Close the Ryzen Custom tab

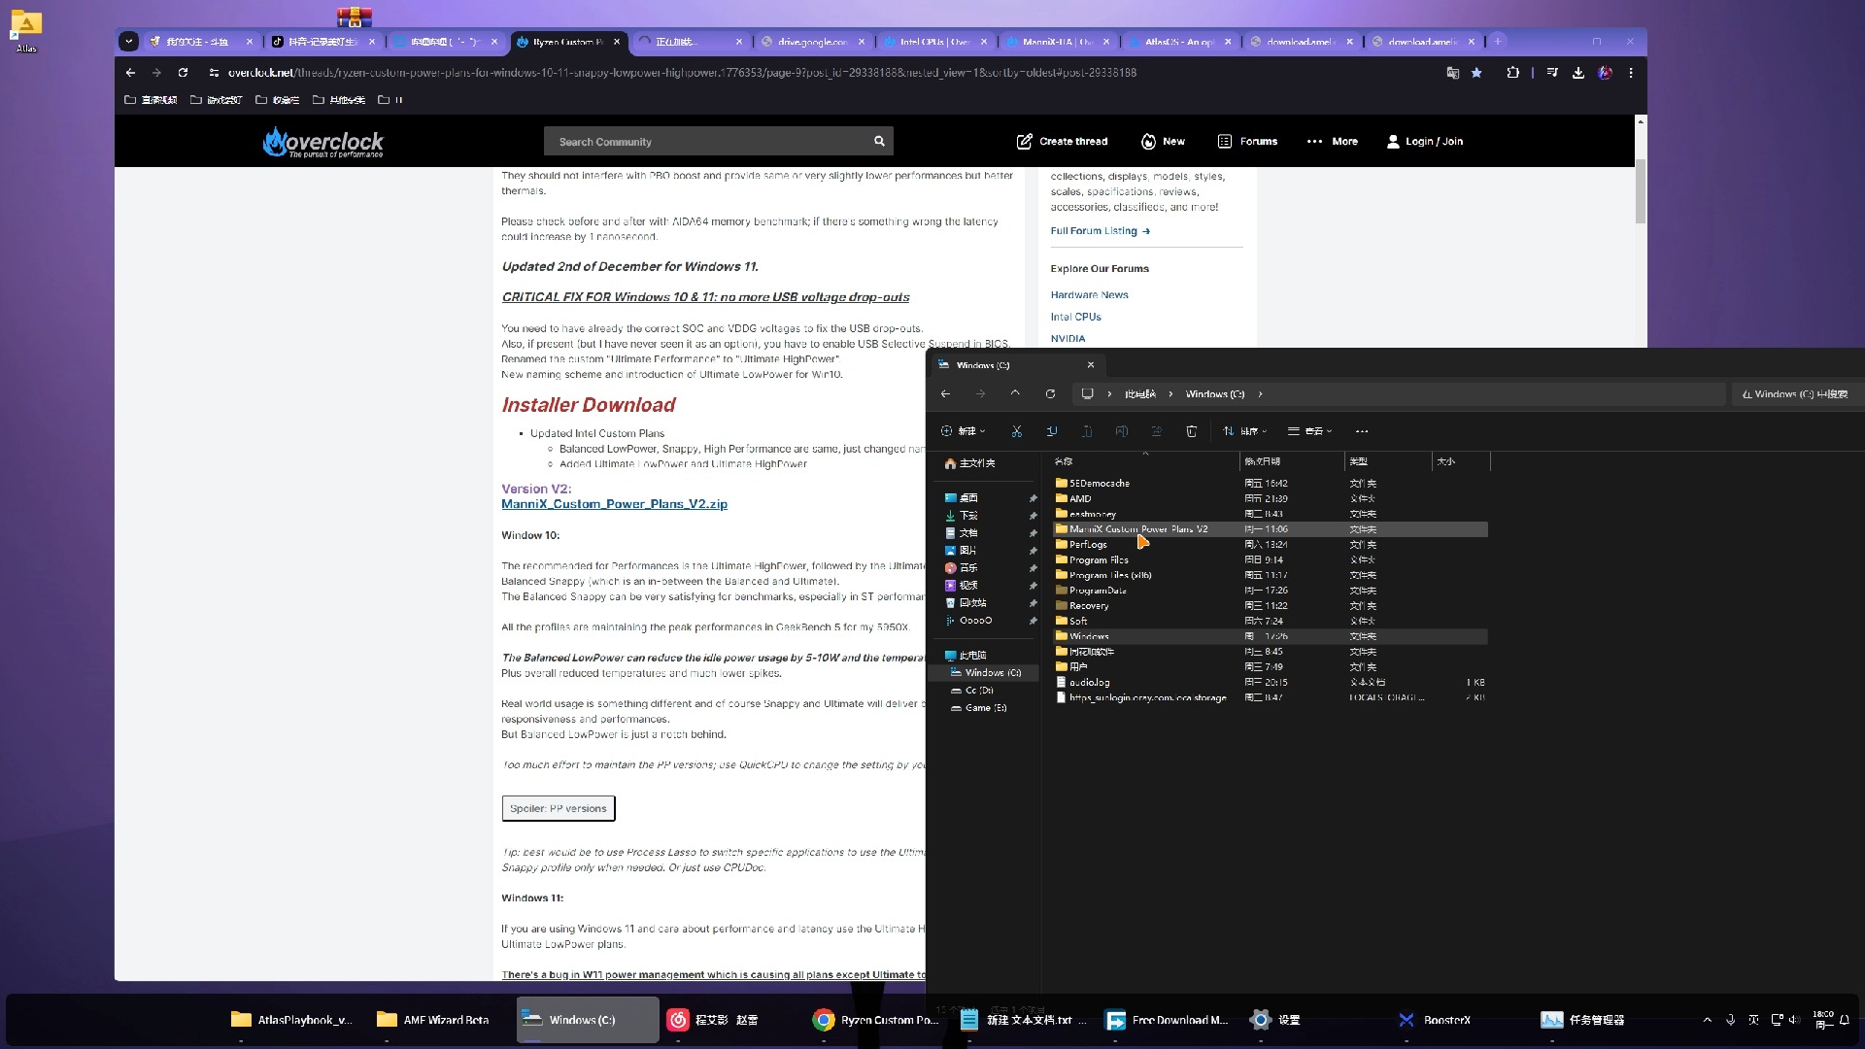pyautogui.click(x=616, y=42)
